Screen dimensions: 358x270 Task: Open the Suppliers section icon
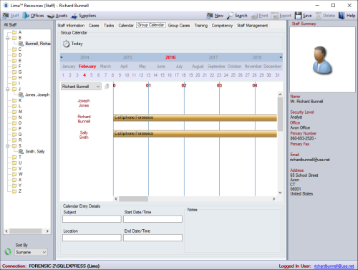pos(74,16)
